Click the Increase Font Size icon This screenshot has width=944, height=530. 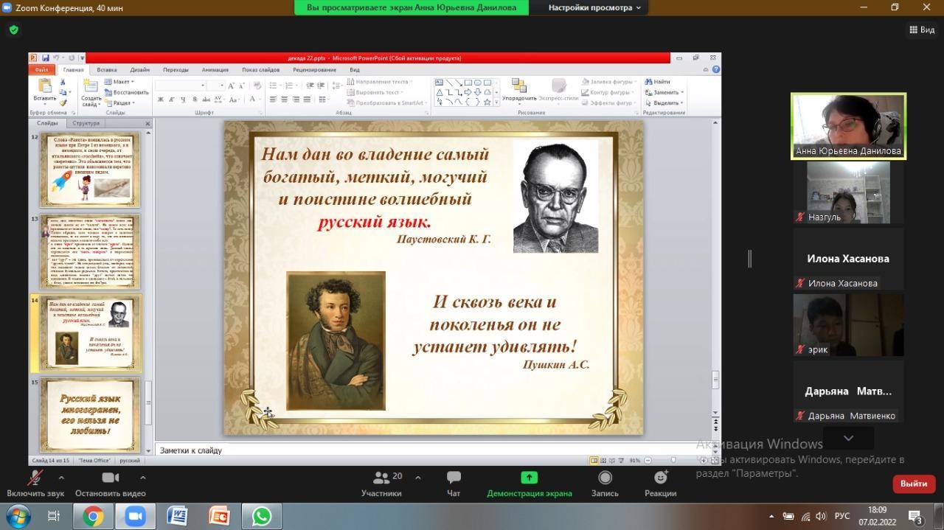click(231, 86)
